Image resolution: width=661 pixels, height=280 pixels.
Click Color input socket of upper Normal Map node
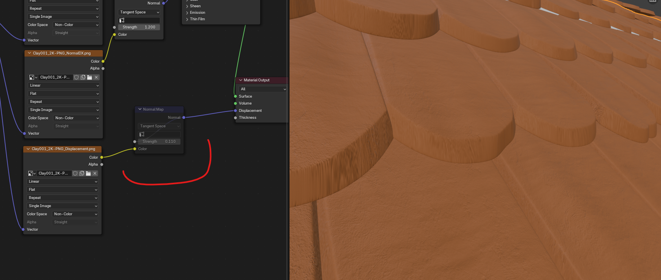coord(114,35)
